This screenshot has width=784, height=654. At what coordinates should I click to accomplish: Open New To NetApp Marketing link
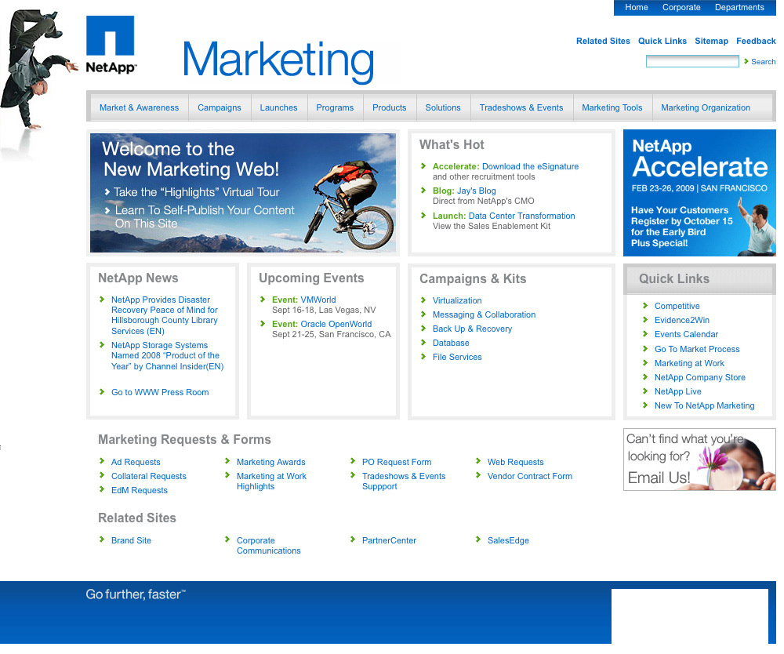tap(704, 405)
